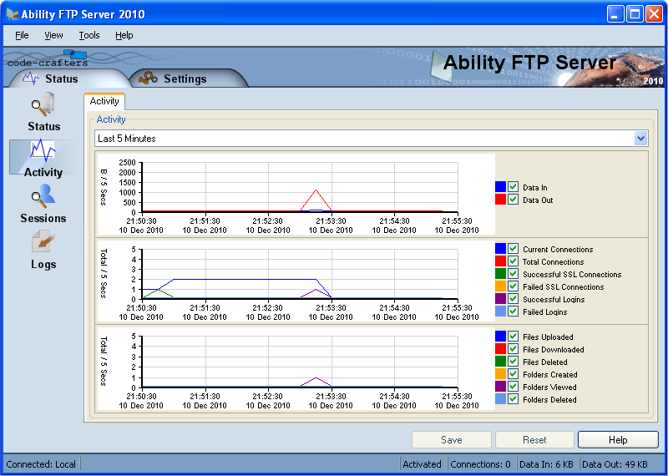
Task: Expand the Last 5 Minutes dropdown arrow
Action: 640,139
